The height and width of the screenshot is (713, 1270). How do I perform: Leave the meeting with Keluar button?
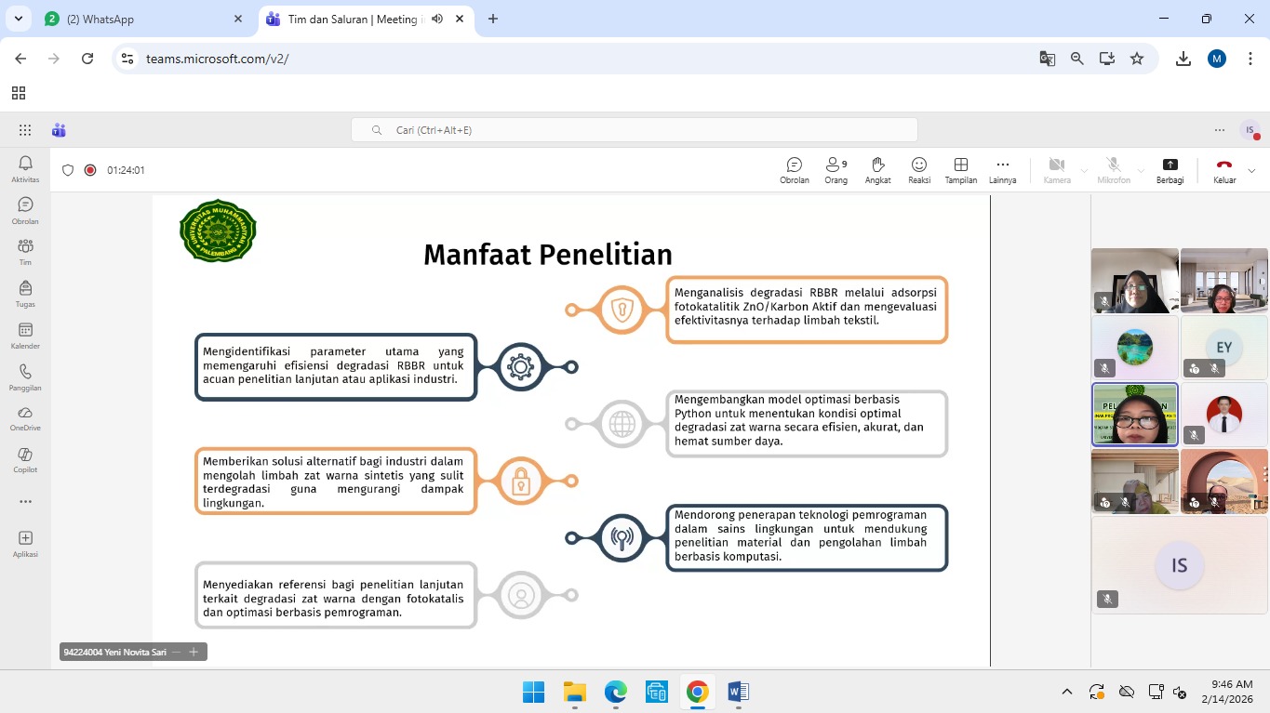[1224, 169]
